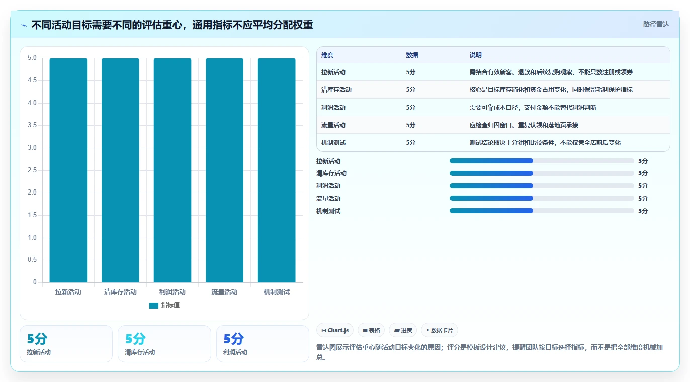Viewport: 690px width, 382px height.
Task: Click description starting 需要可靠成本口径
Action: (533, 108)
